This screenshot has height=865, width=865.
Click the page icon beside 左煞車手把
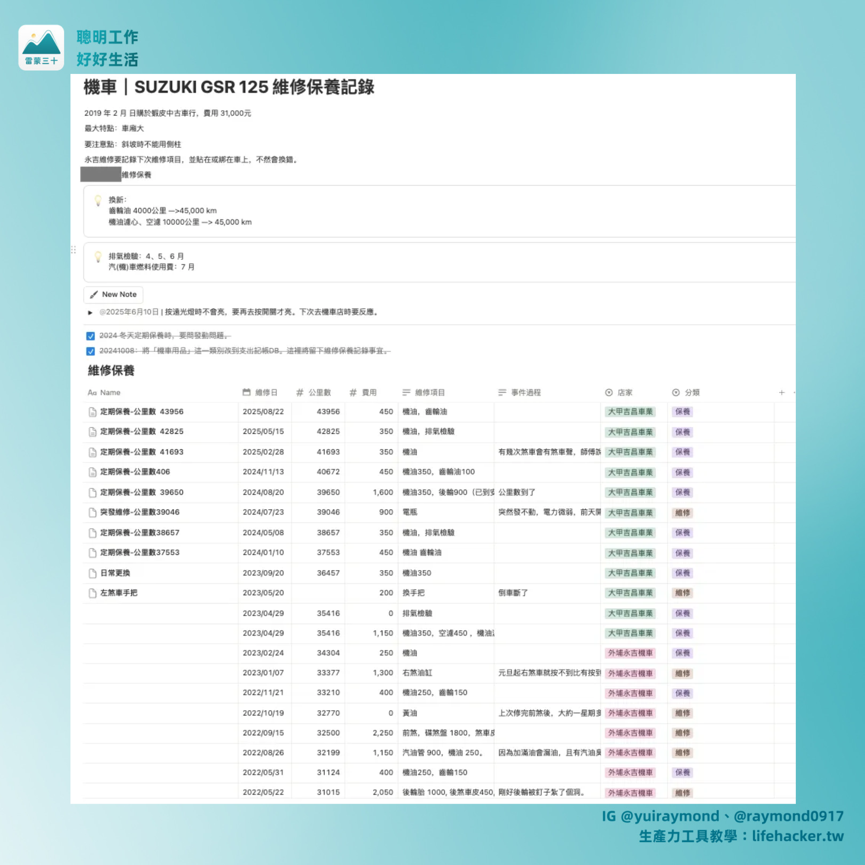(x=93, y=593)
